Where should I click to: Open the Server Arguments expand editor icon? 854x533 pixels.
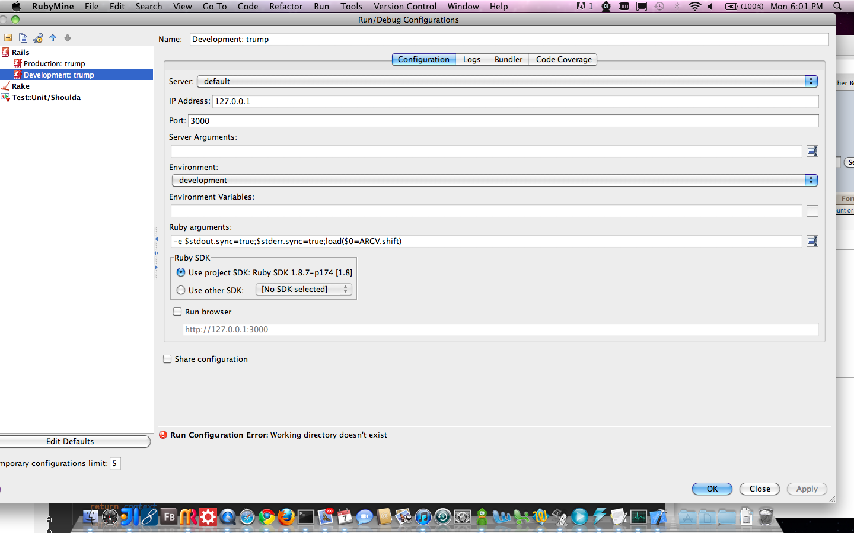coord(812,151)
